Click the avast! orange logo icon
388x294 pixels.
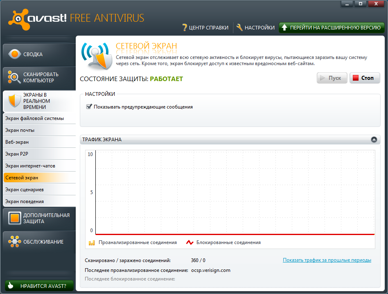19,19
